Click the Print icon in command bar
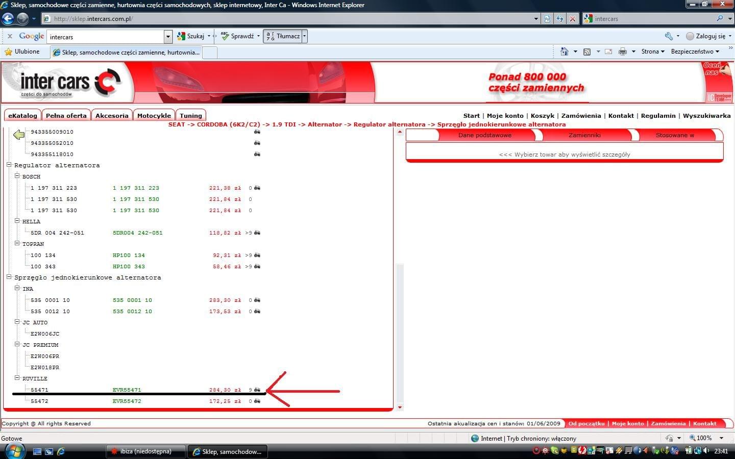The height and width of the screenshot is (459, 735). click(622, 52)
